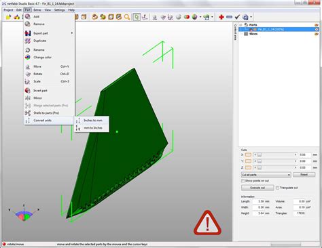The width and height of the screenshot is (322, 248).
Task: Click the Invert part icon
Action: click(x=28, y=90)
